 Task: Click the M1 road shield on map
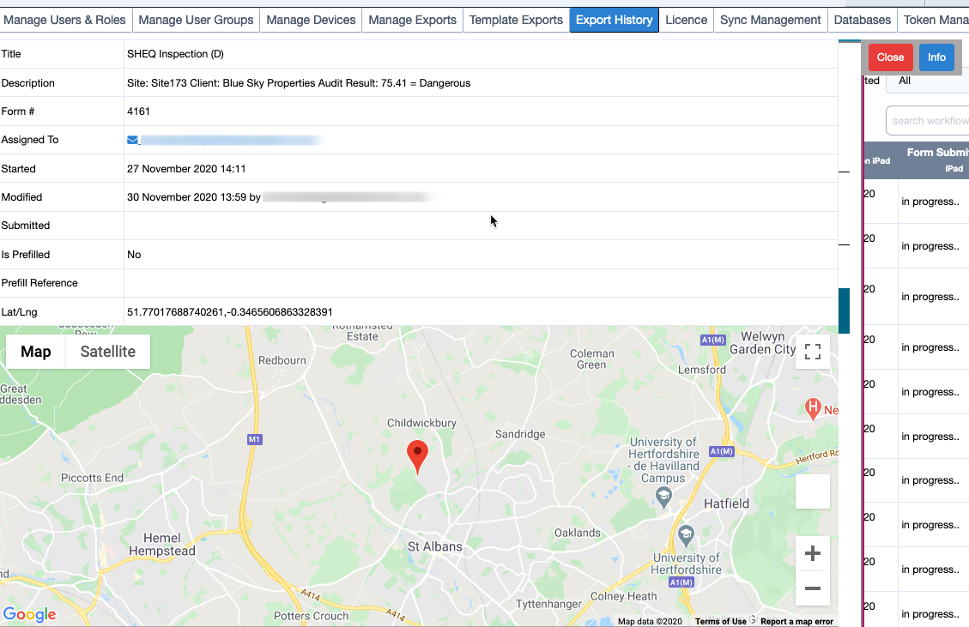coord(255,439)
